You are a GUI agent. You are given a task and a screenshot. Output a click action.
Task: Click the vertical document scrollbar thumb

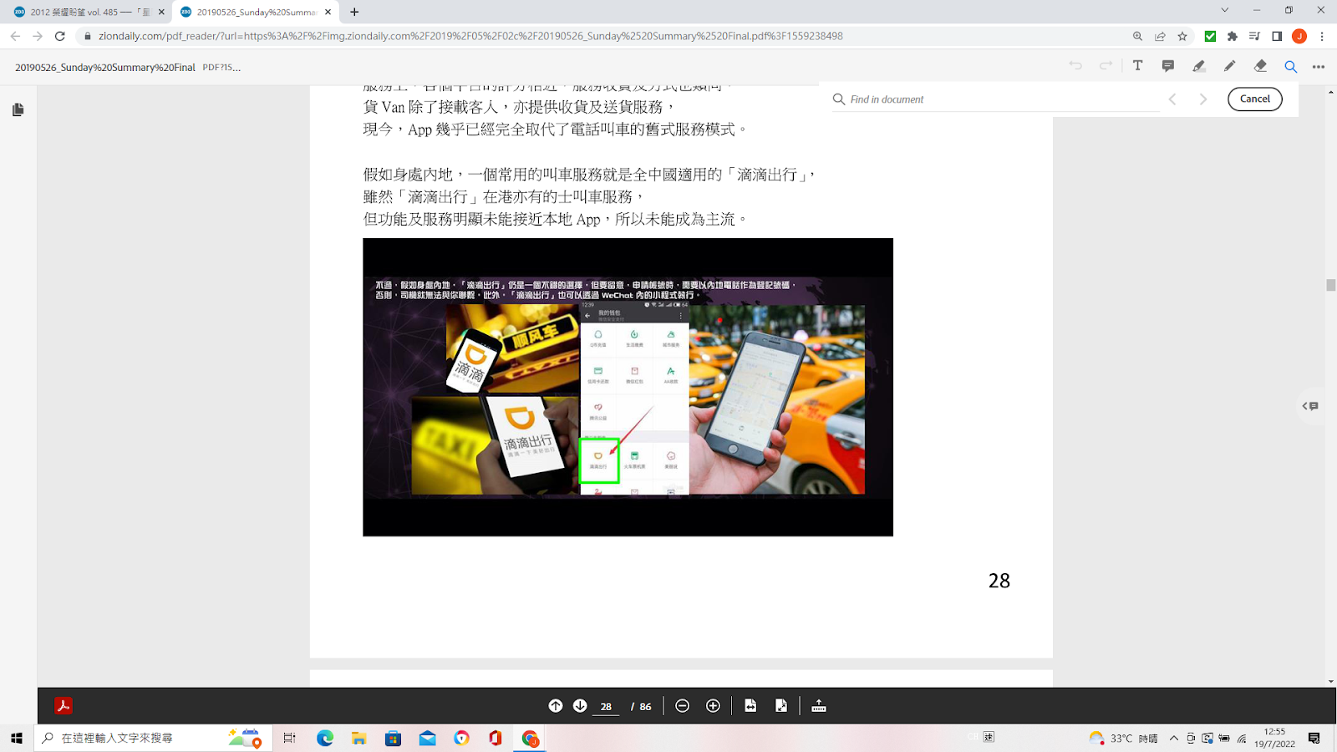1331,285
